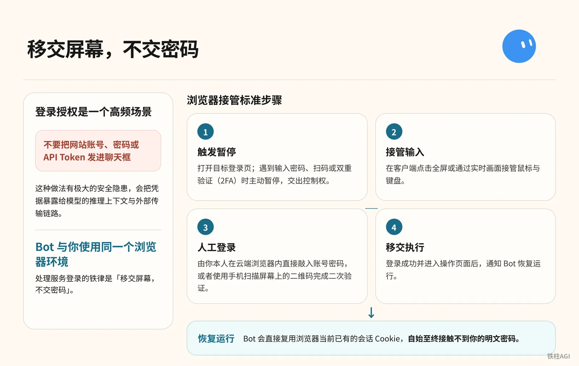Click the bold text 自始至终接触不到你的明文密码
This screenshot has height=366, width=579.
[x=464, y=339]
